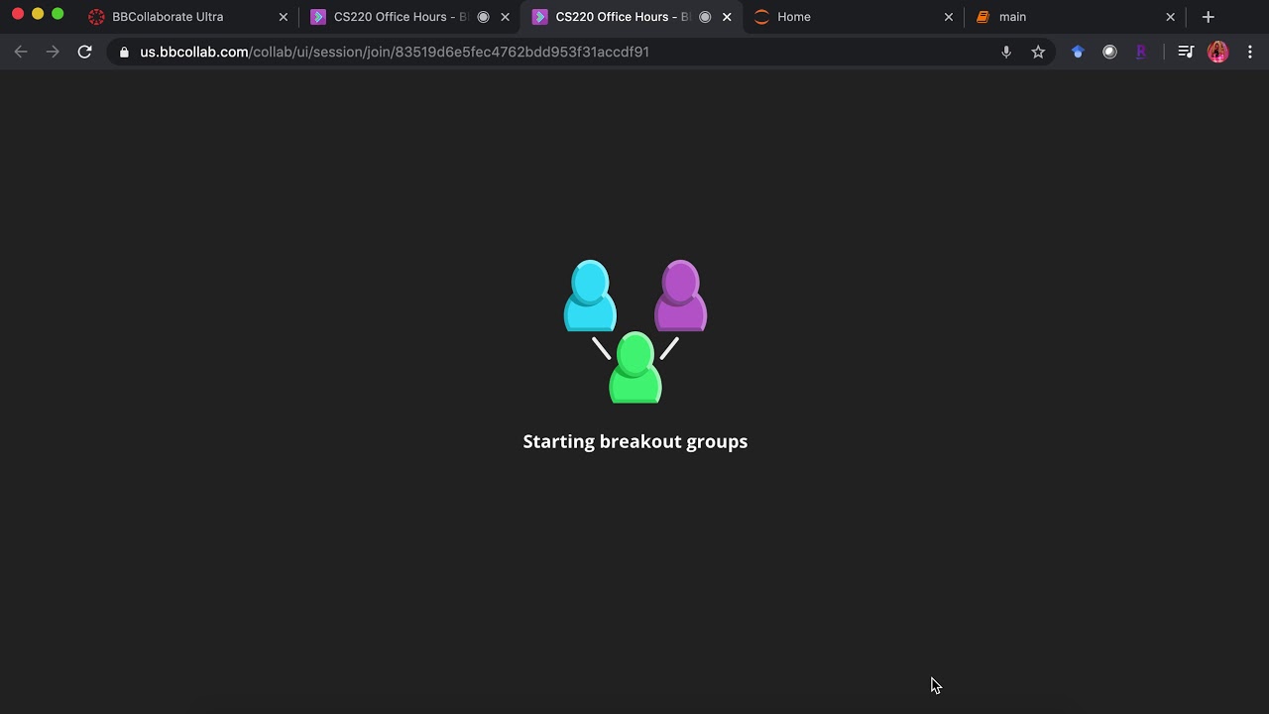Close the main tab
Viewport: 1269px width, 714px height.
[x=1171, y=17]
